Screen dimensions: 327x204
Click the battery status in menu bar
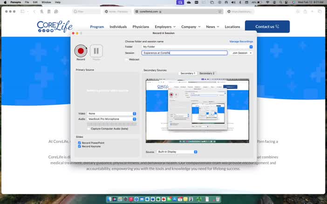pyautogui.click(x=257, y=2)
